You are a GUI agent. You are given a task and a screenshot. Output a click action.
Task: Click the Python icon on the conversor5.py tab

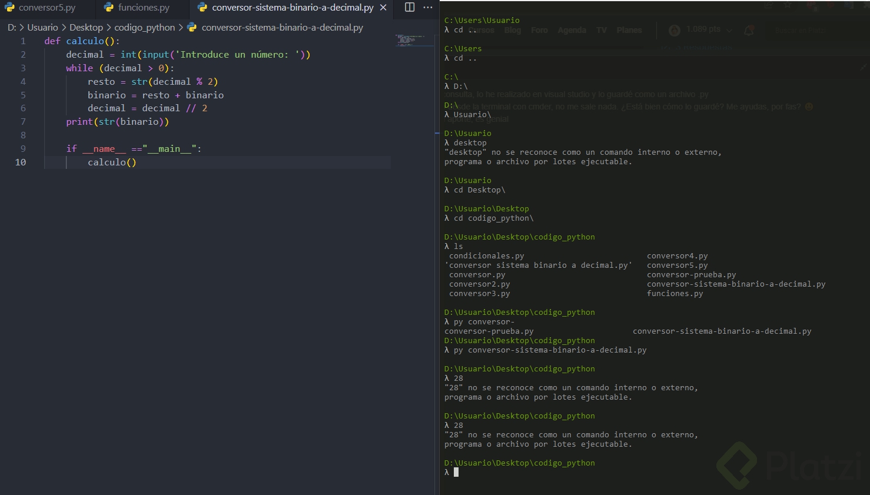[9, 8]
